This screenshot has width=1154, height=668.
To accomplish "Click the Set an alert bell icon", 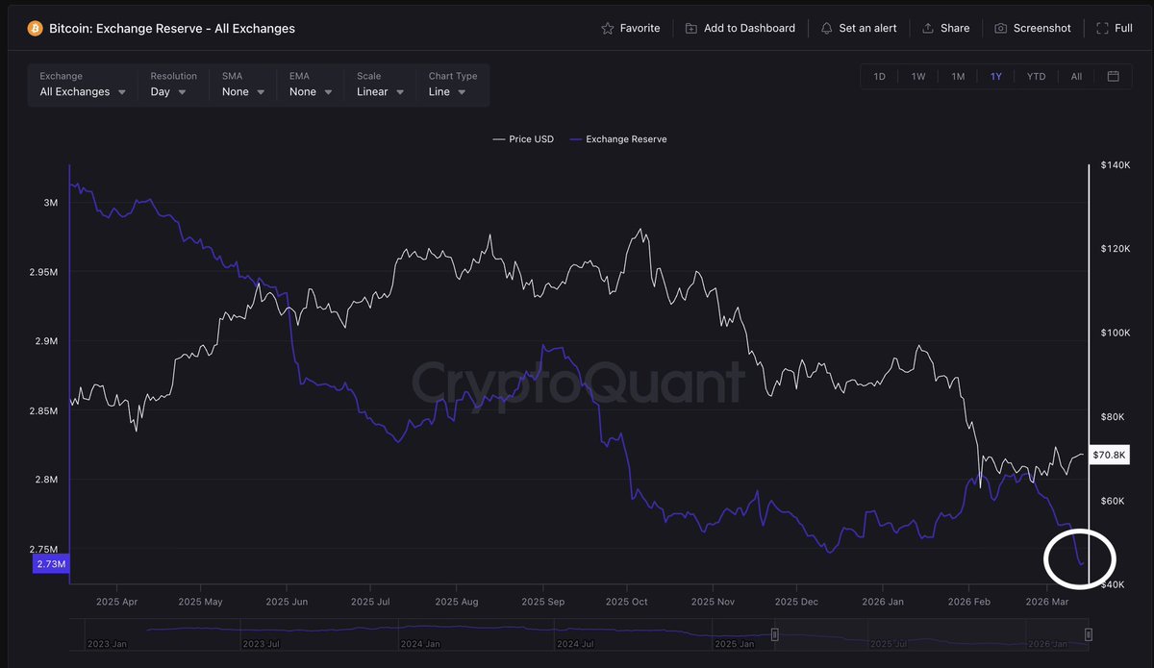I will tap(825, 28).
